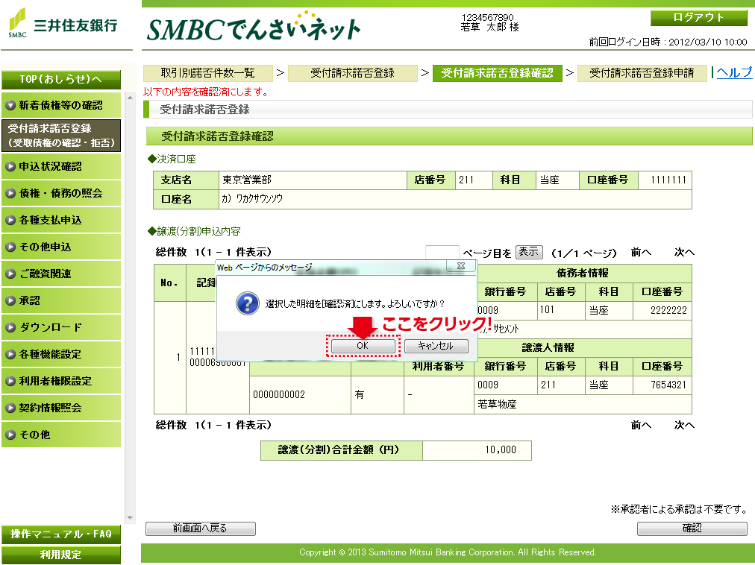Screen dimensions: 755x565
Task: Go to TOP(おしらせ)へ
Action: (61, 80)
